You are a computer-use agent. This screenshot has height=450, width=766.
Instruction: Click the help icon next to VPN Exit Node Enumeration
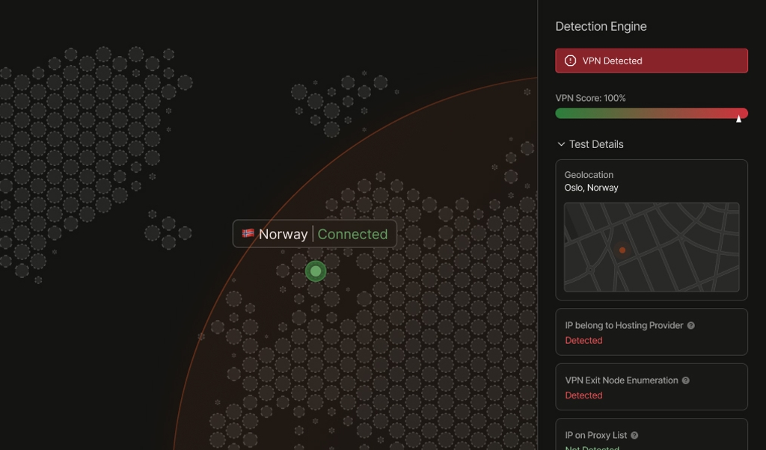[685, 380]
